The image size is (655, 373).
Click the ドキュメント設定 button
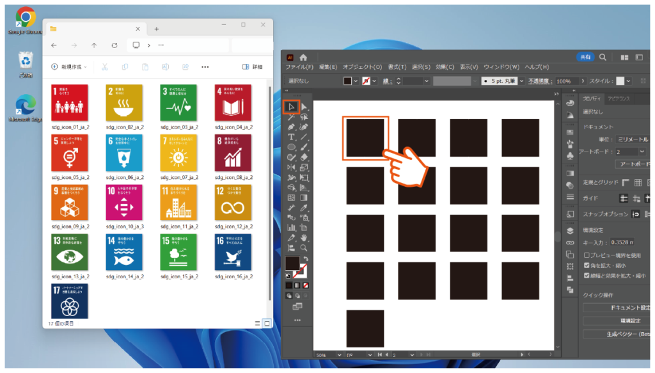(617, 308)
